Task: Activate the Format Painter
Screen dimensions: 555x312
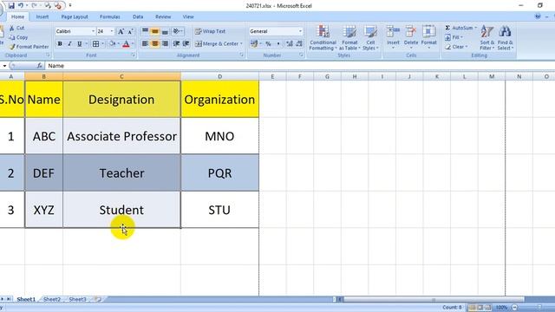Action: coord(29,46)
